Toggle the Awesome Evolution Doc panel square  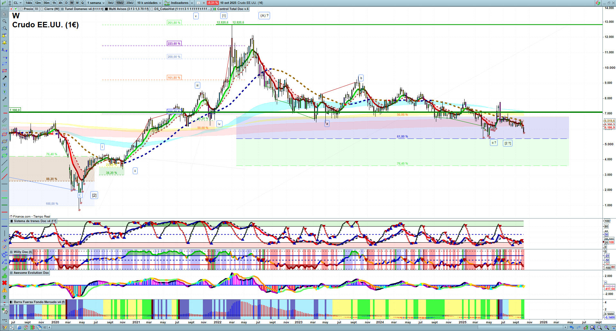12,273
